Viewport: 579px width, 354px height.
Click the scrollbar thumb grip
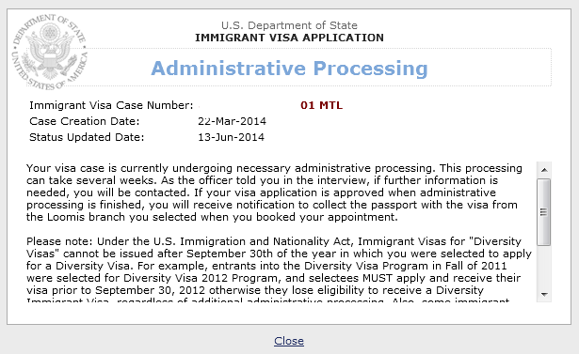543,212
